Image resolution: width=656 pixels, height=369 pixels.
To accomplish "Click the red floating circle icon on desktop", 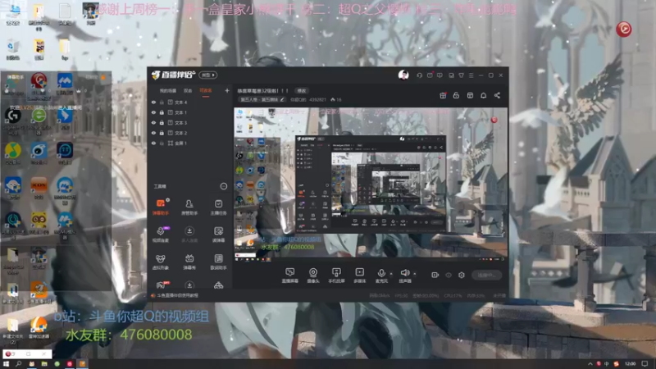I will tap(624, 29).
